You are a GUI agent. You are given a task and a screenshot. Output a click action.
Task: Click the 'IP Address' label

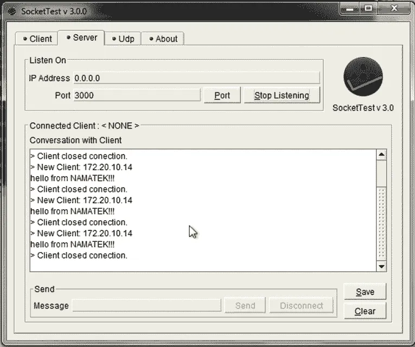coord(49,78)
